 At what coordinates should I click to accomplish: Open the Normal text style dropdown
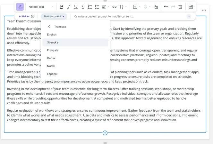pos(41,7)
